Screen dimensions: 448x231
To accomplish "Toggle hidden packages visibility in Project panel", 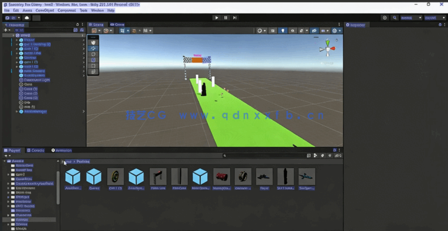I will (338, 156).
